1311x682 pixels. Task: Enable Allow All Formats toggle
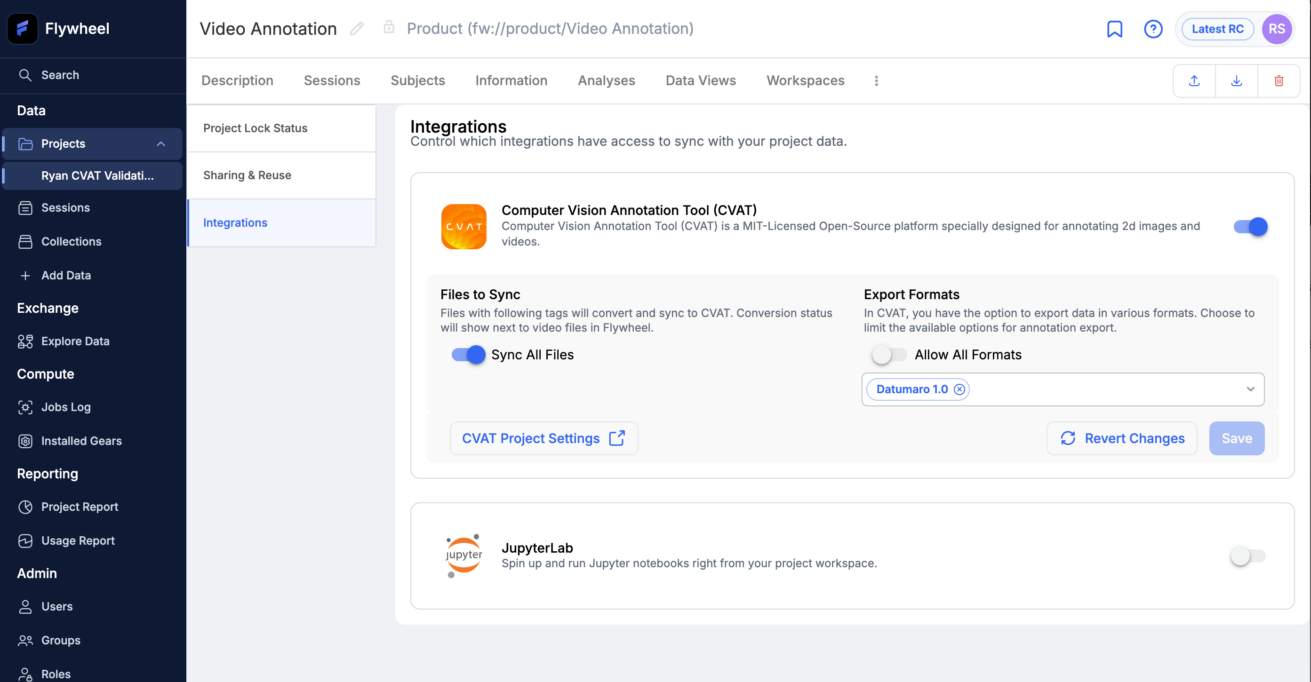[x=889, y=355]
